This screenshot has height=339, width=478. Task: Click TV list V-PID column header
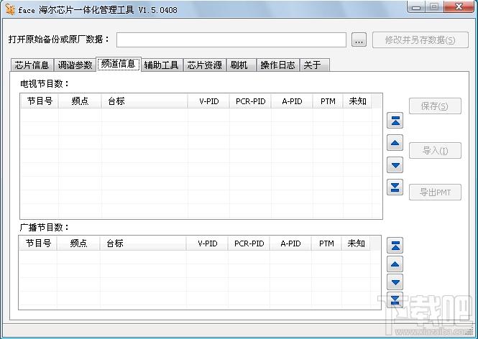pos(209,101)
